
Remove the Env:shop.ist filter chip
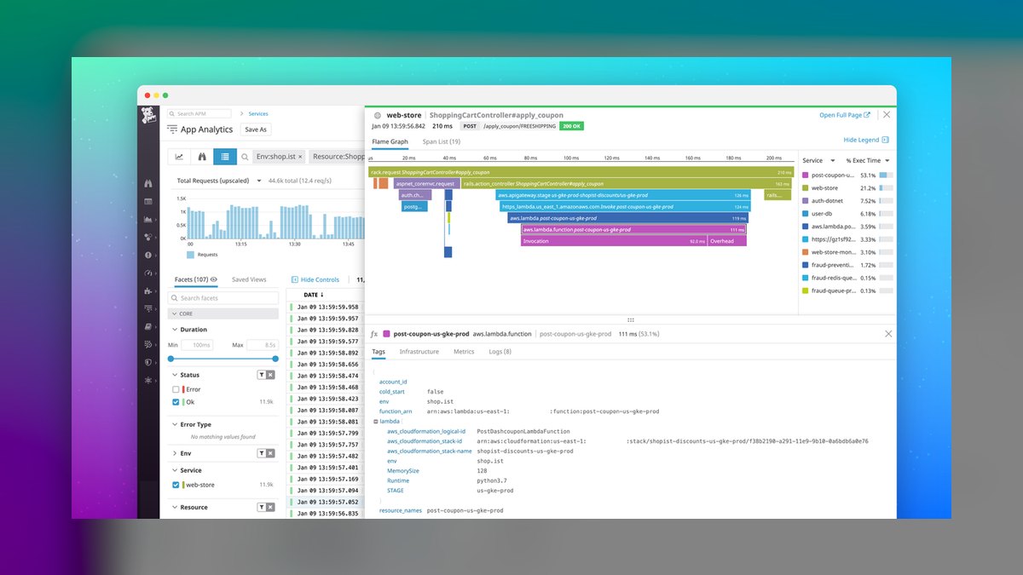pyautogui.click(x=300, y=157)
